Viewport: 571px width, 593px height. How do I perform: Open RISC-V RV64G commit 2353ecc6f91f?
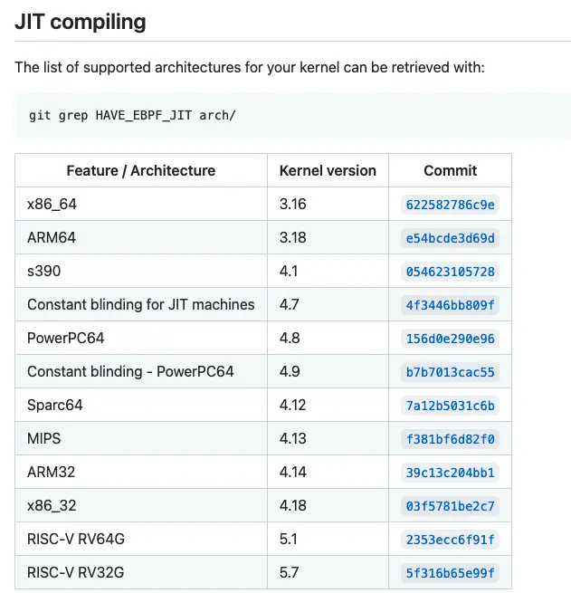coord(450,540)
